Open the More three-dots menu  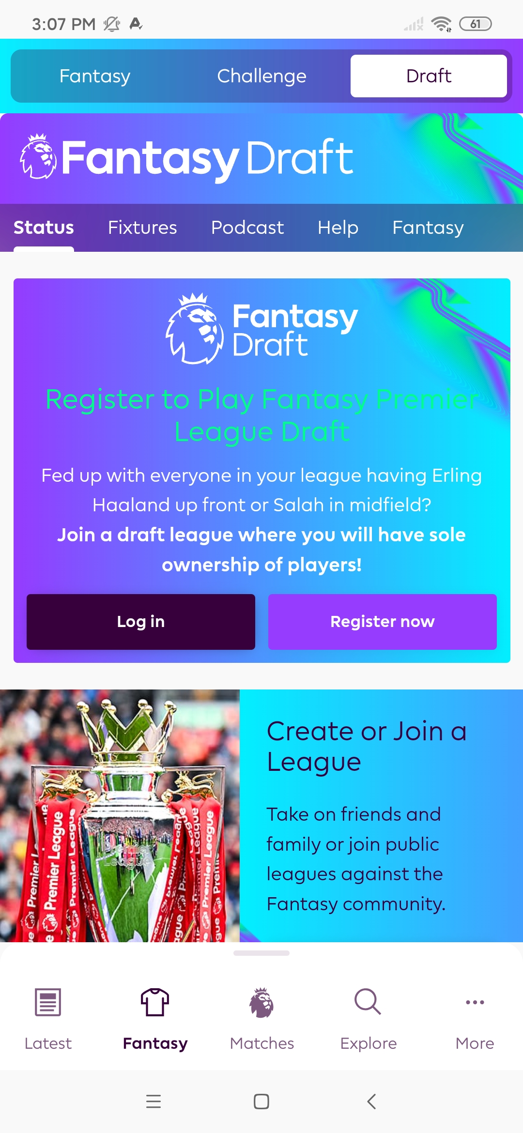(475, 1002)
